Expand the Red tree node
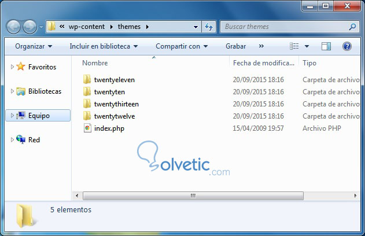The width and height of the screenshot is (365, 236). tap(12, 139)
